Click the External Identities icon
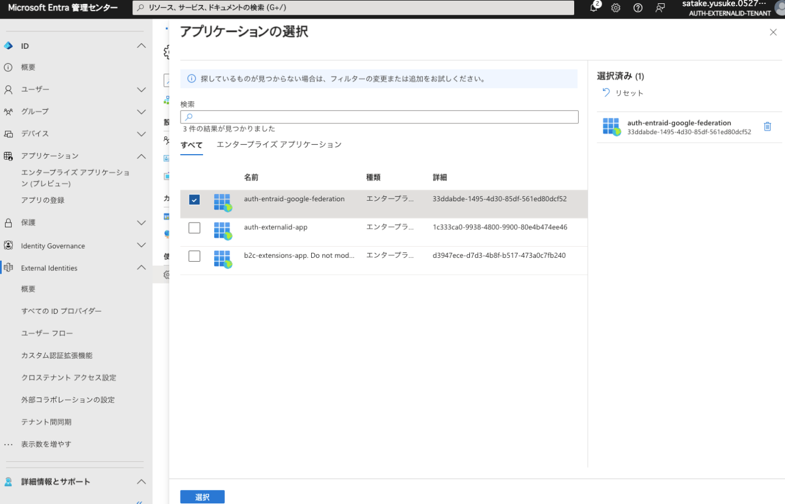 (8, 268)
